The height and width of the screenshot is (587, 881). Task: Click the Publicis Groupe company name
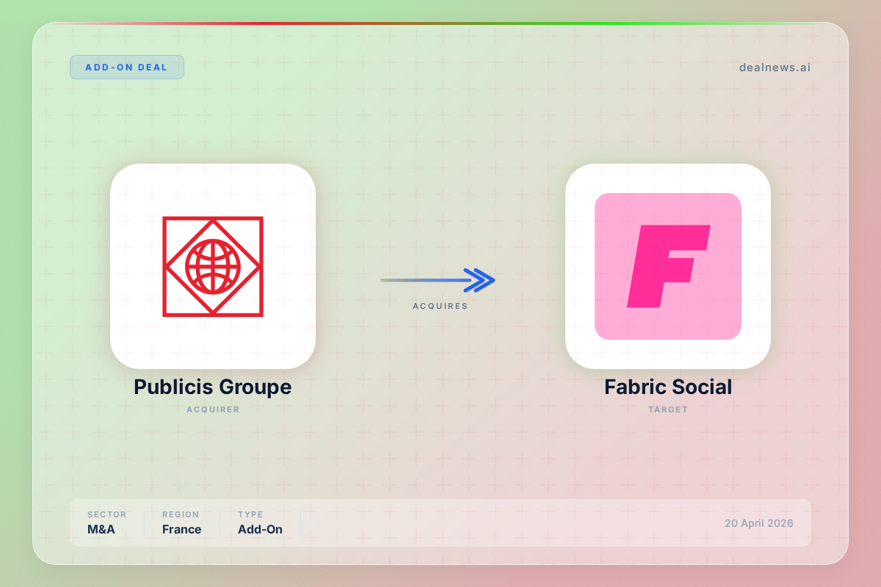pos(212,387)
